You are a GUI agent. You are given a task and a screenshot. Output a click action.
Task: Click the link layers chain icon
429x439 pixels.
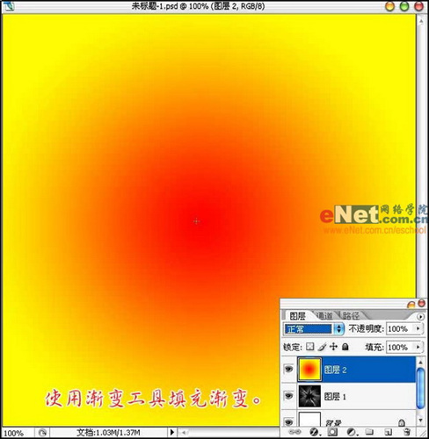click(295, 432)
